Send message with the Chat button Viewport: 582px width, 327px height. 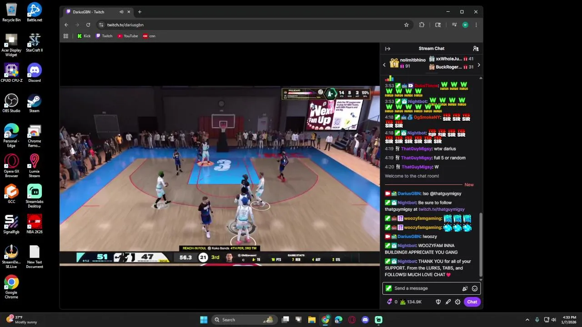coord(472,302)
